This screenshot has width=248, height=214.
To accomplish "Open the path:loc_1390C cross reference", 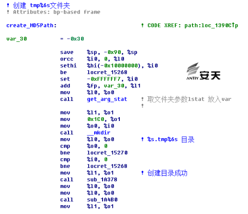I will tap(211, 26).
